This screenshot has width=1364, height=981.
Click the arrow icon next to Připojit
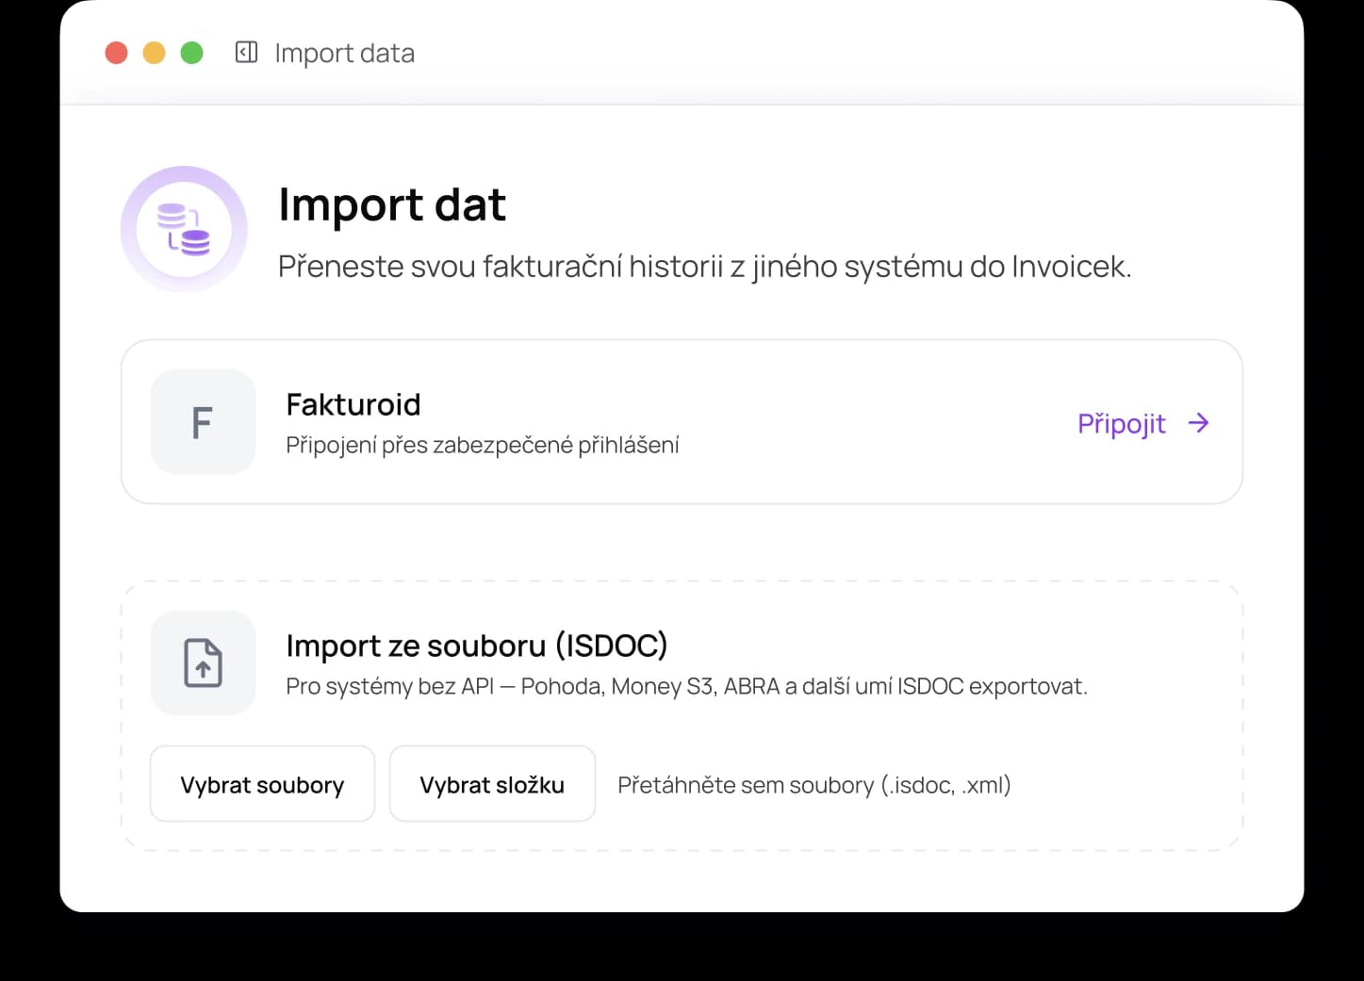tap(1198, 423)
